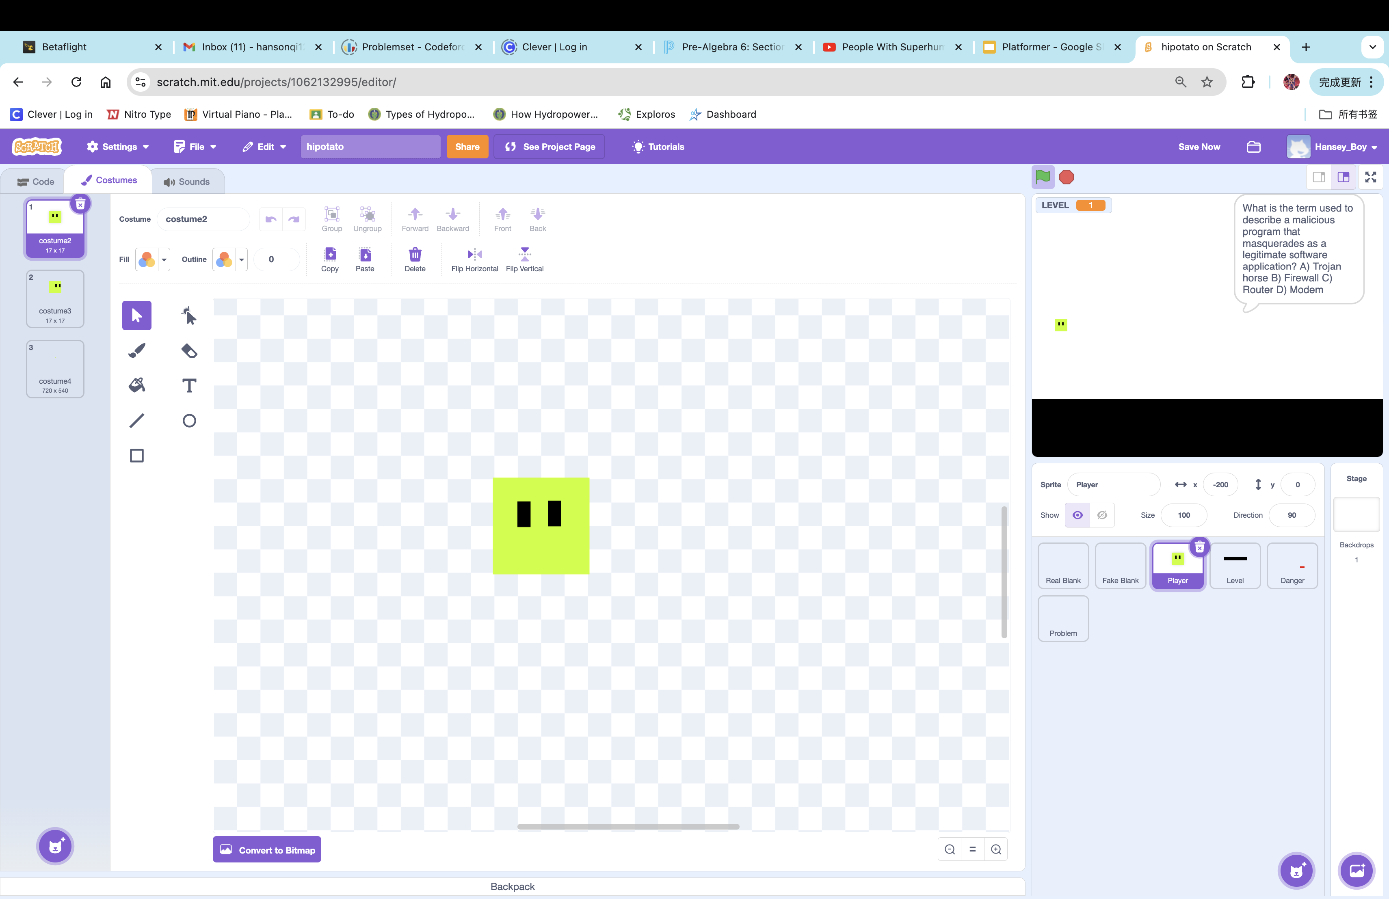
Task: Select the costume4 thumbnail
Action: (x=55, y=369)
